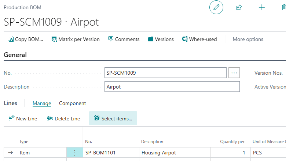Collapse the General section header
Screen dimensions: 286x161
[15, 55]
